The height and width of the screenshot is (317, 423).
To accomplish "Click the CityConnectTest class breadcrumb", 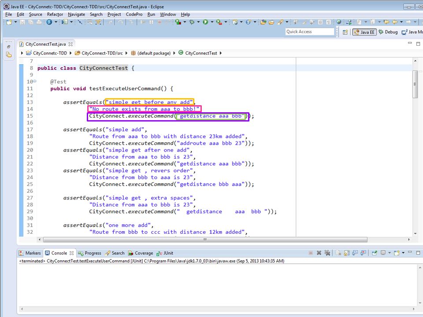I will (198, 53).
